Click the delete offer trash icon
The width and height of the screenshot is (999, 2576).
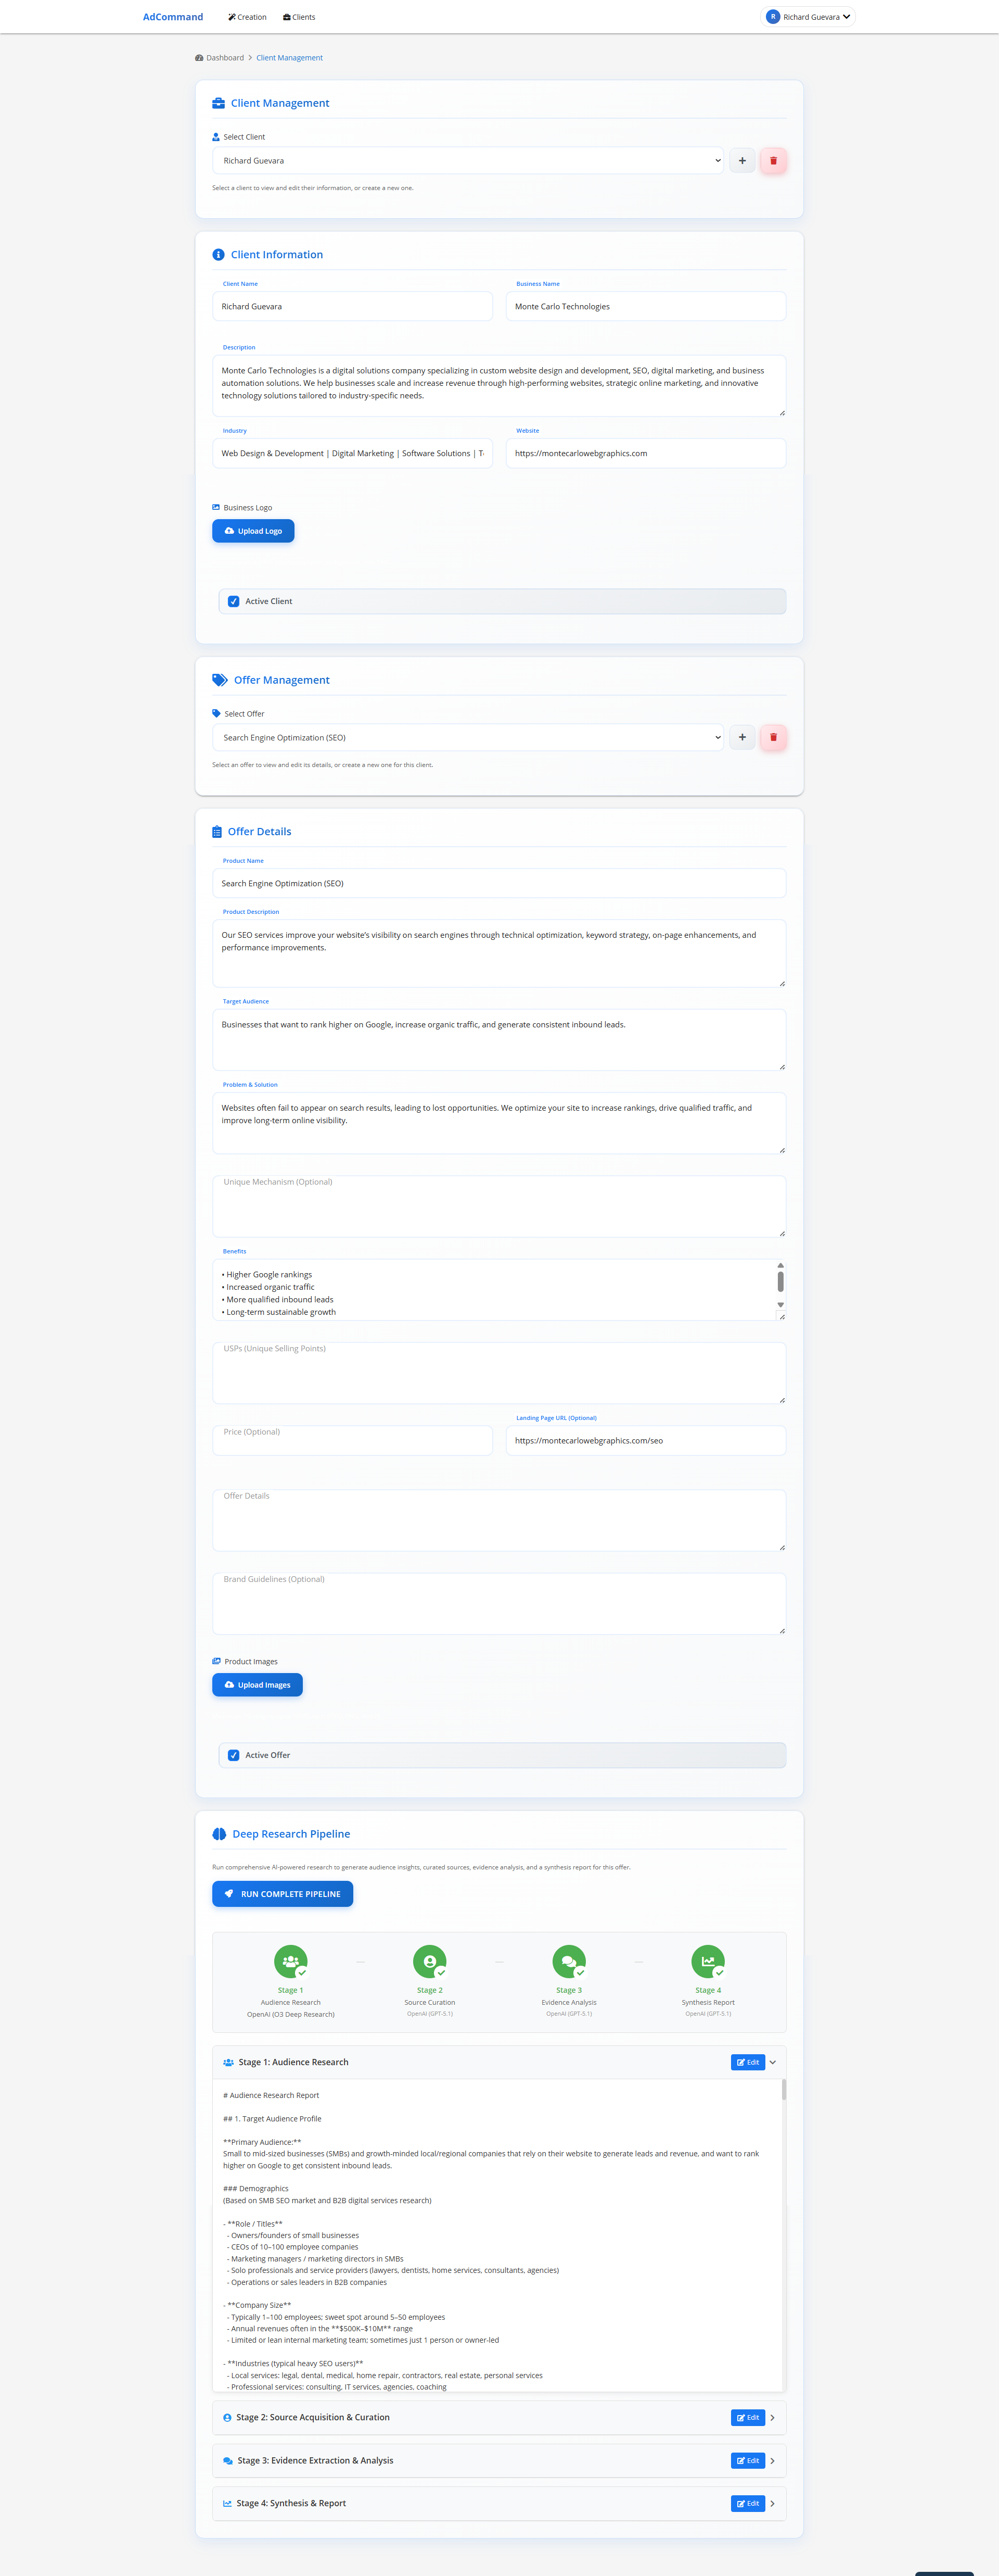773,738
